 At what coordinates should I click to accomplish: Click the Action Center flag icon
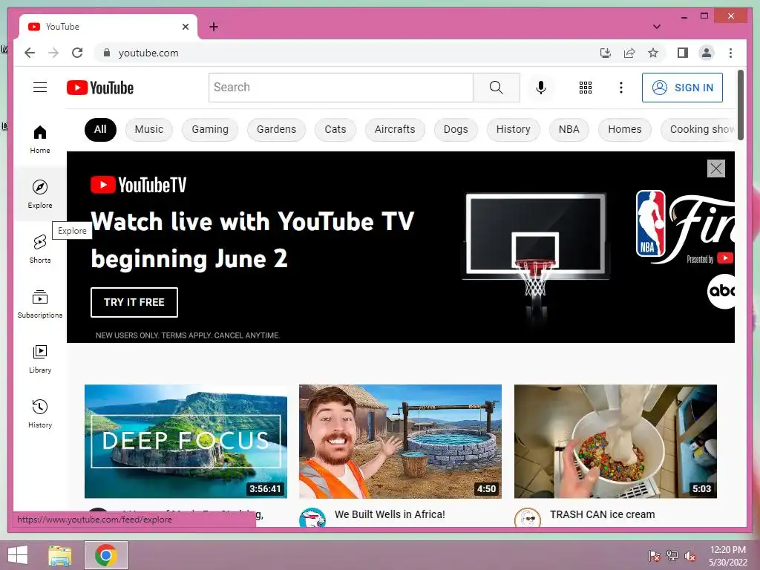(655, 555)
